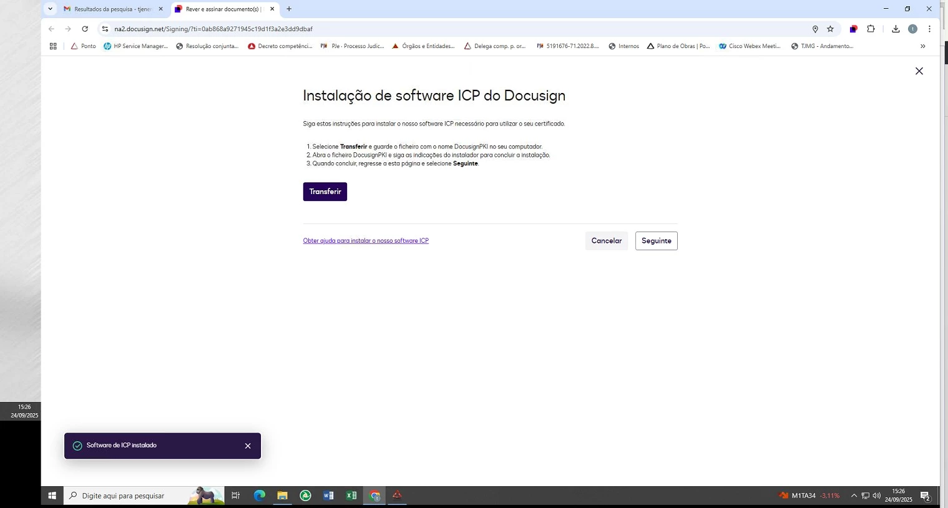
Task: Open File Explorer from the taskbar
Action: pos(282,496)
